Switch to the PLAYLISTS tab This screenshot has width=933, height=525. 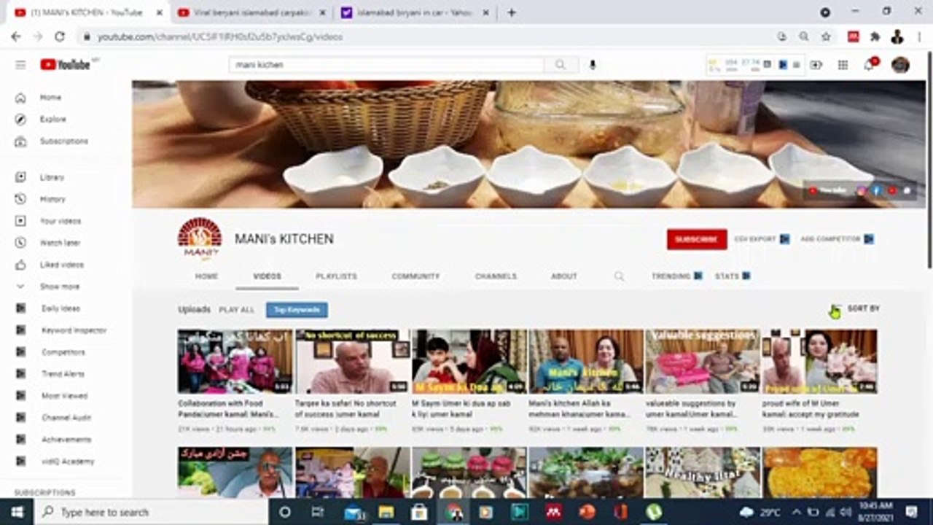coord(336,276)
